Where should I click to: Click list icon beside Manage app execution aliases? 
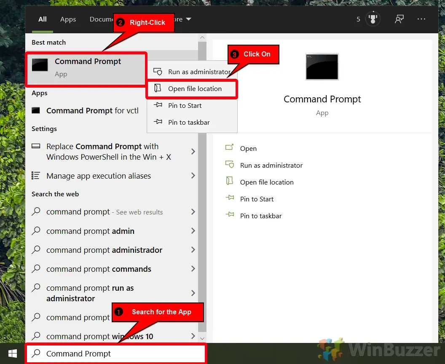(36, 176)
